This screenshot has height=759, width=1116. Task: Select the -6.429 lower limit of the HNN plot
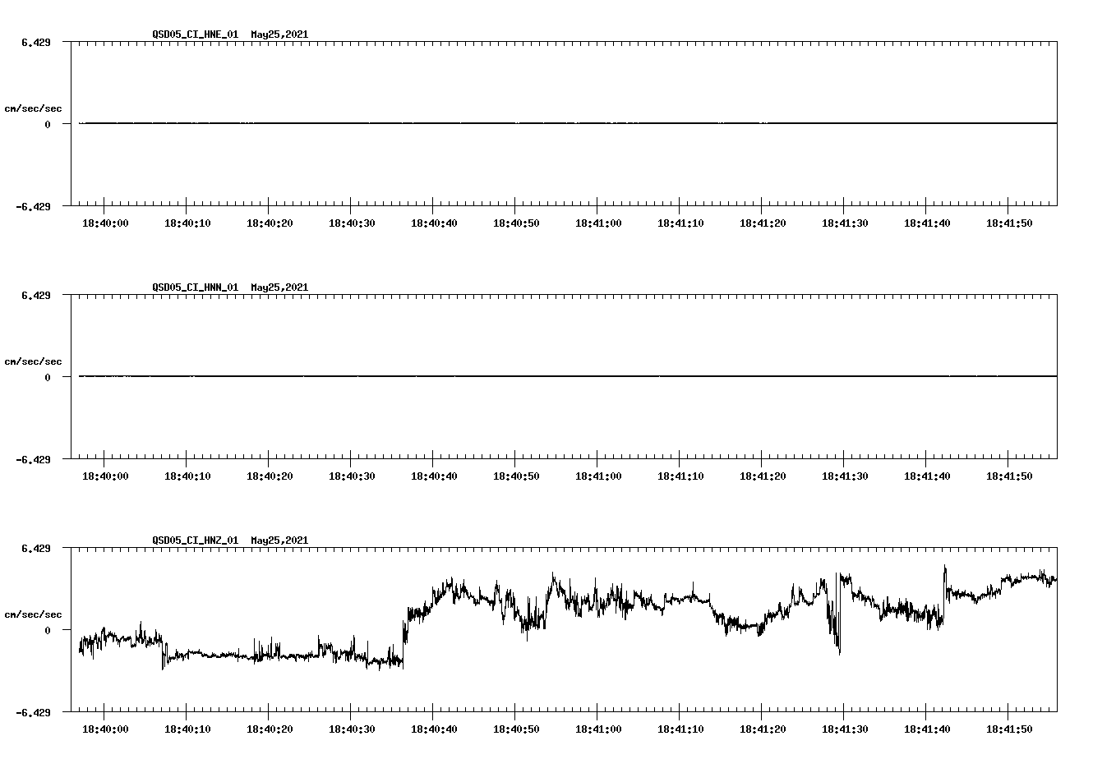[x=35, y=461]
